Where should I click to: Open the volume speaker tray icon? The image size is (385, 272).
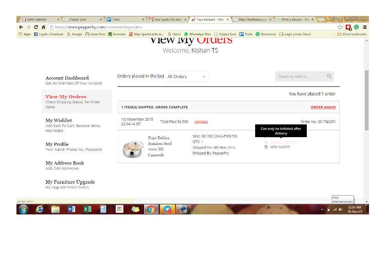340,210
